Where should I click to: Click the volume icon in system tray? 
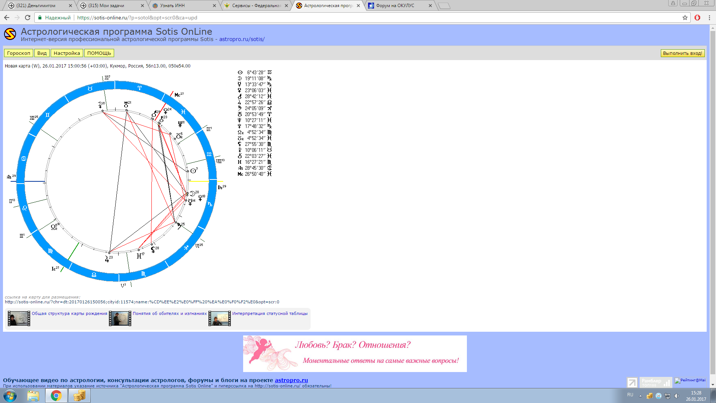point(677,396)
